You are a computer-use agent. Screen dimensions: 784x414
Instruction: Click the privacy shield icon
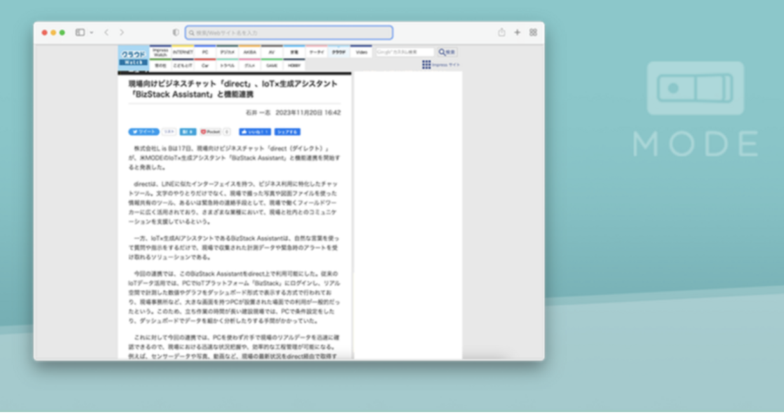coord(176,32)
